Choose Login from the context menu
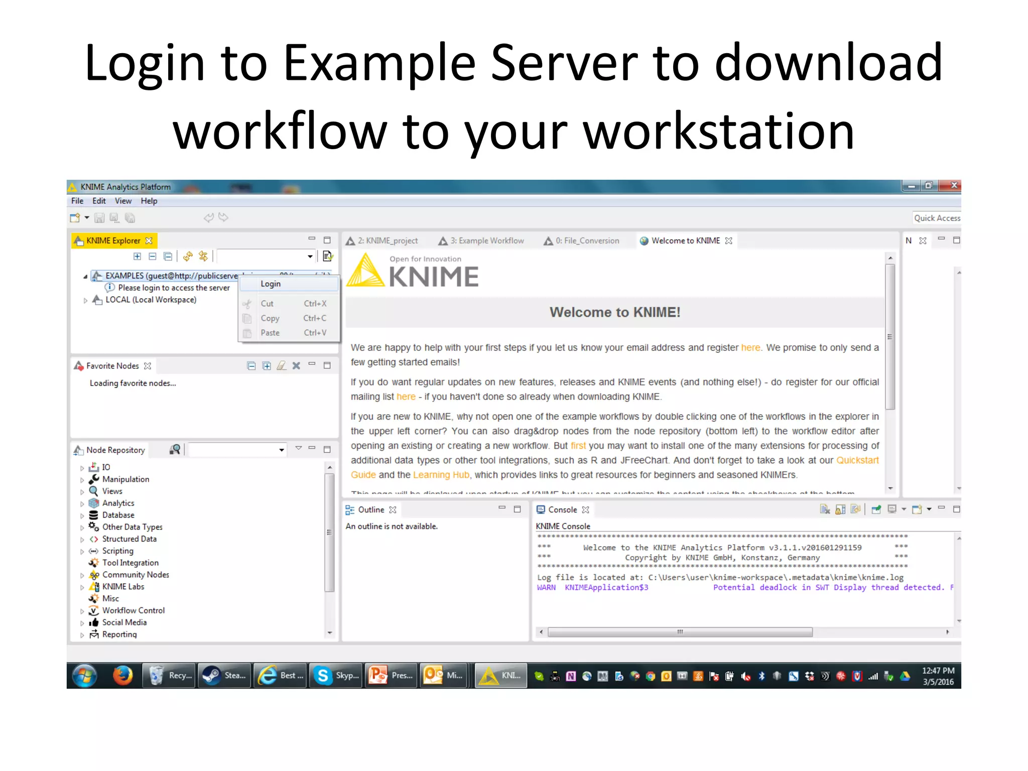Image resolution: width=1028 pixels, height=771 pixels. pyautogui.click(x=289, y=284)
